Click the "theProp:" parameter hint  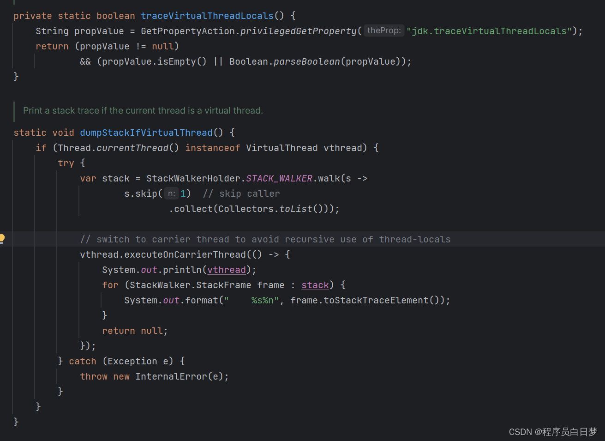(x=384, y=30)
